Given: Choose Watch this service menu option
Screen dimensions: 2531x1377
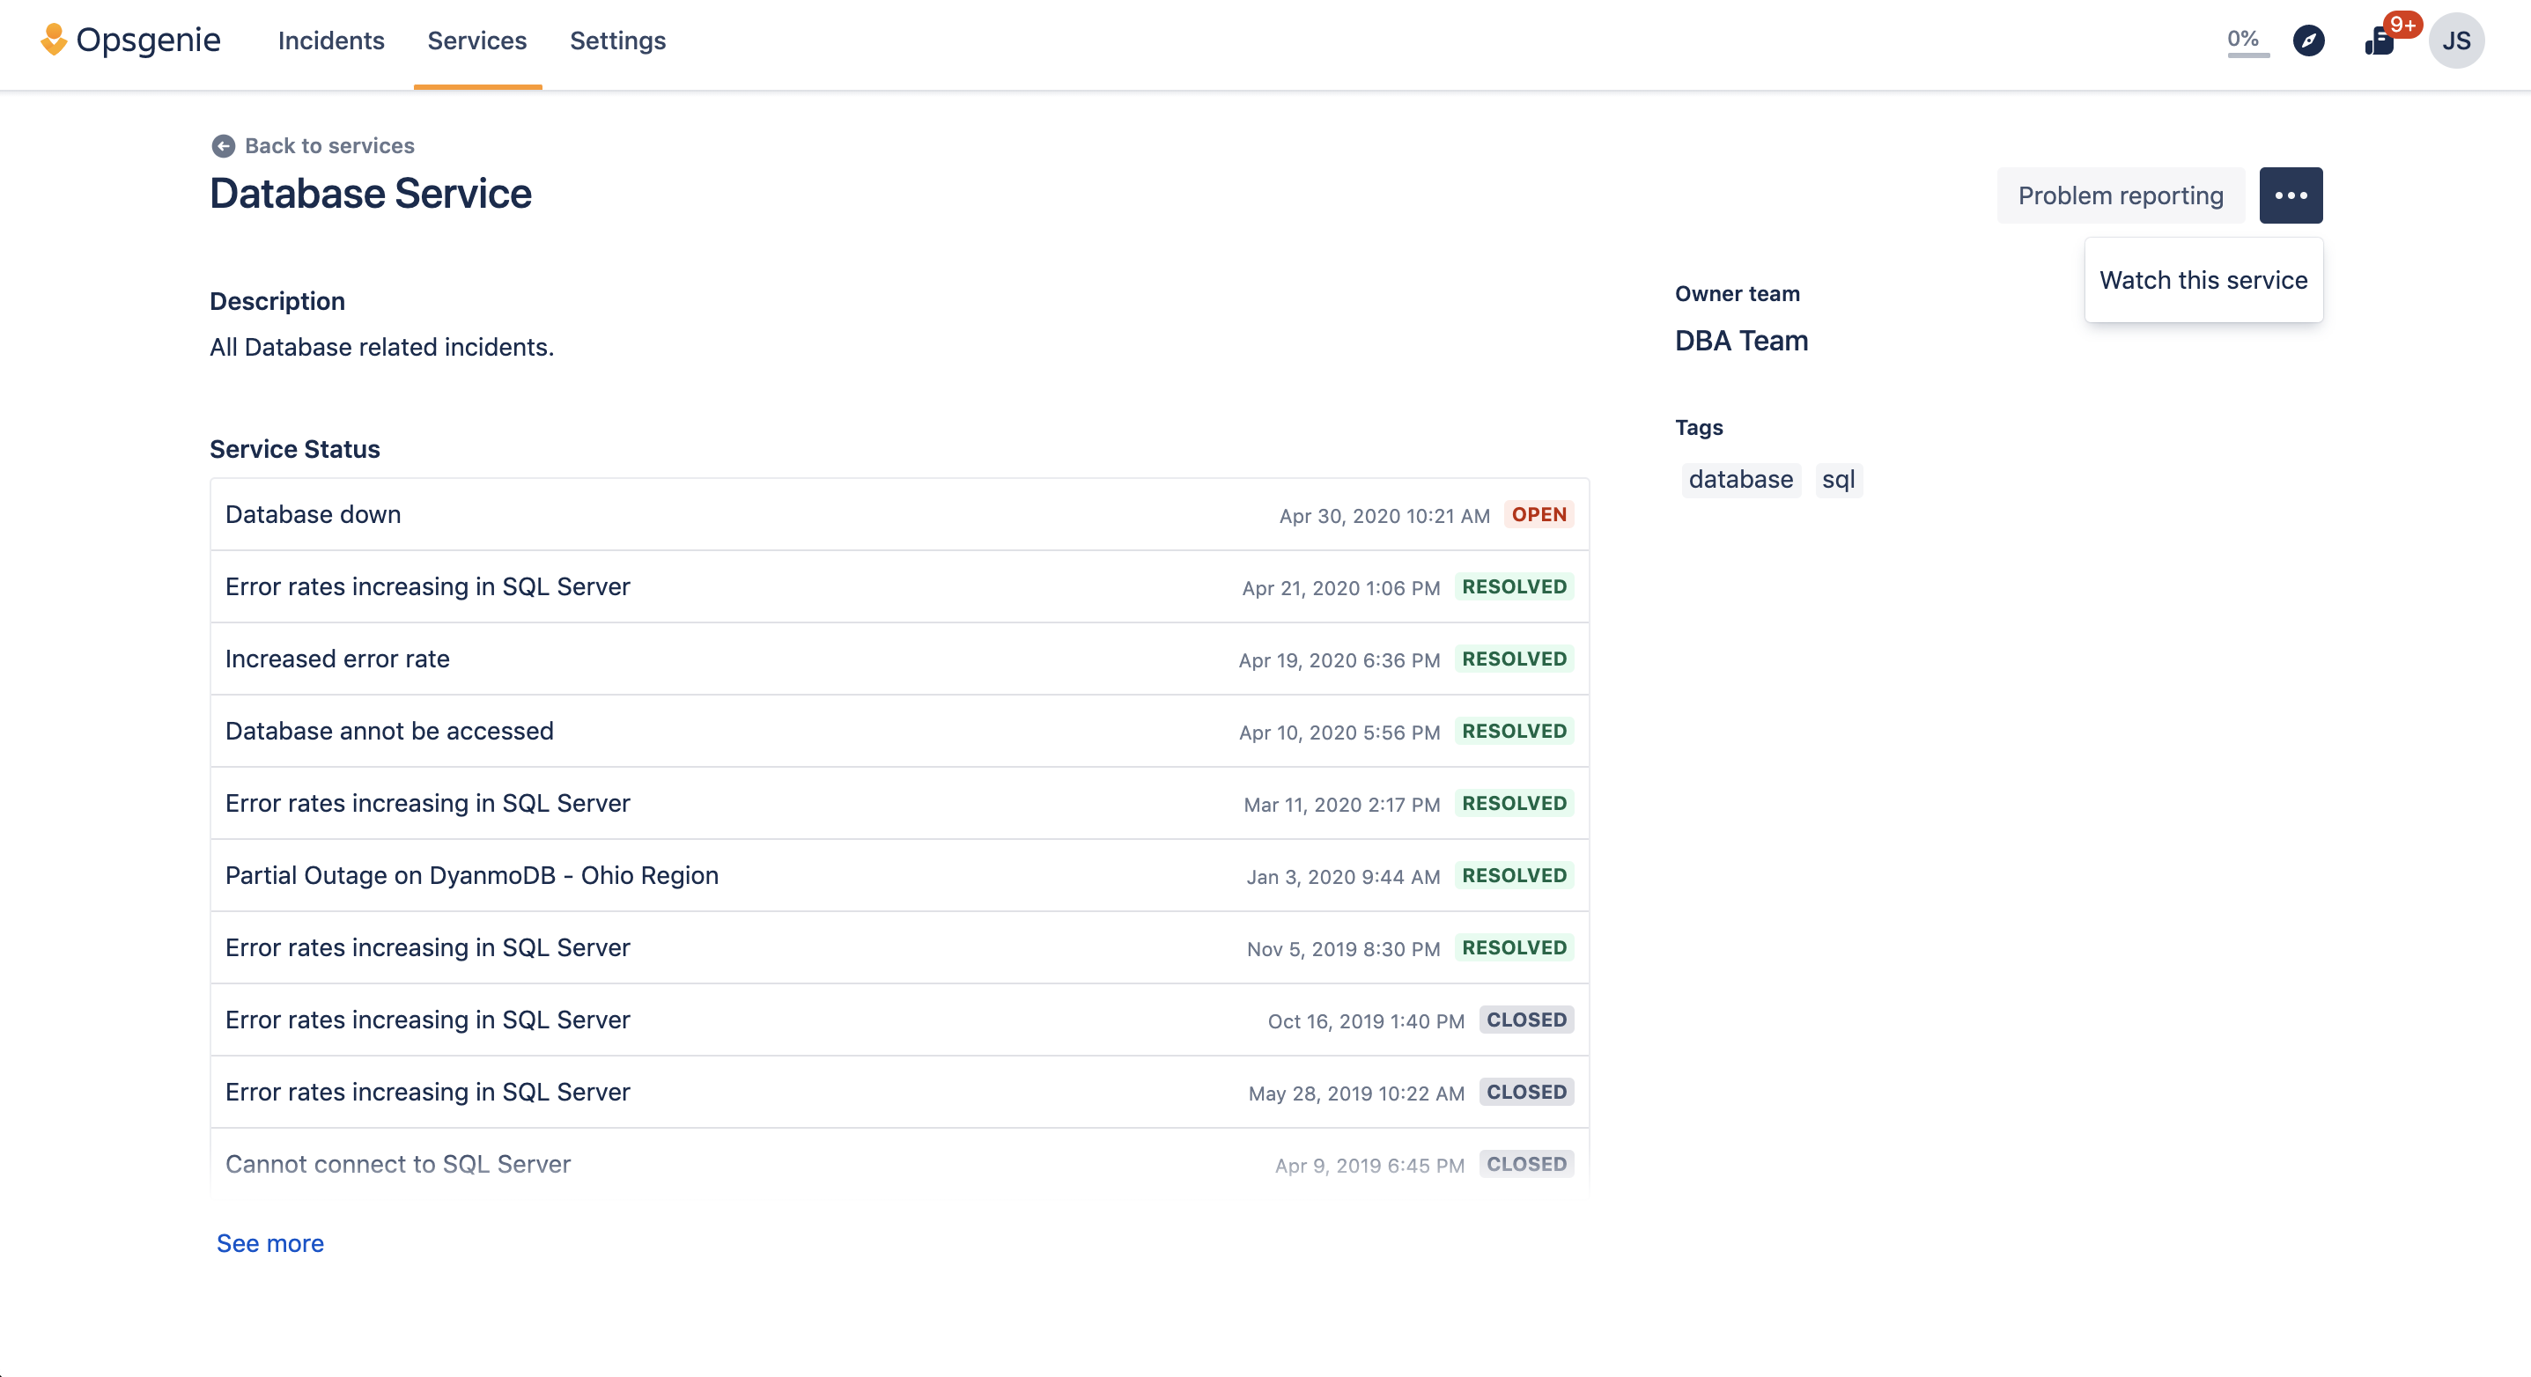Looking at the screenshot, I should click(x=2203, y=280).
